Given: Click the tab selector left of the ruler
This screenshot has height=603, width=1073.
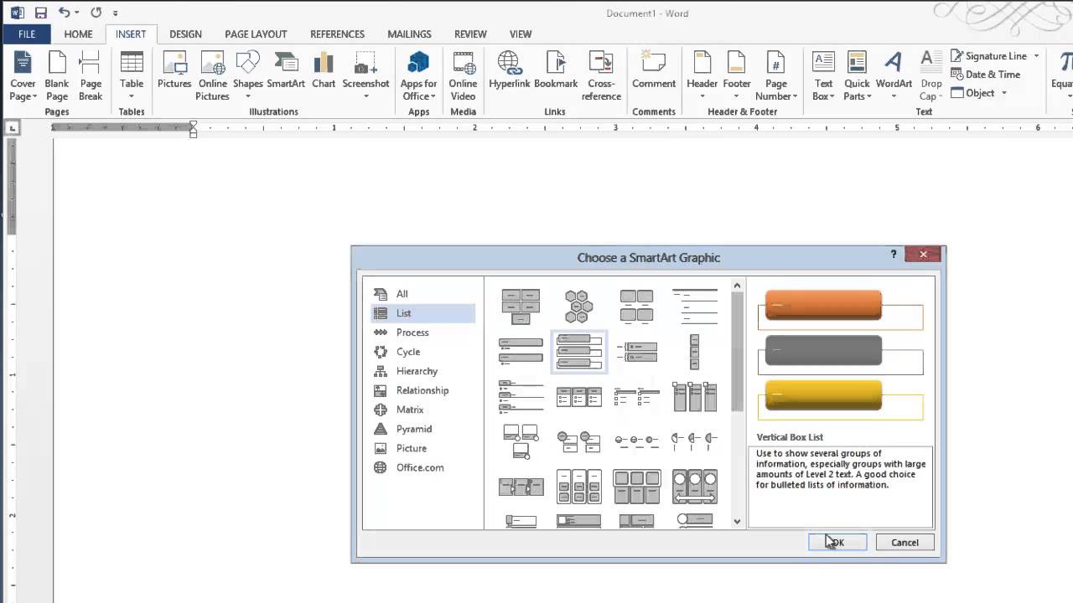Looking at the screenshot, I should 12,128.
